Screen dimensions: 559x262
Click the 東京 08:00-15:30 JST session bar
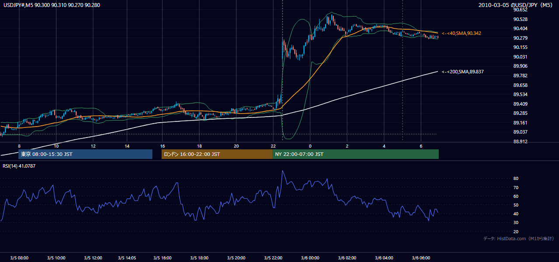pyautogui.click(x=85, y=154)
